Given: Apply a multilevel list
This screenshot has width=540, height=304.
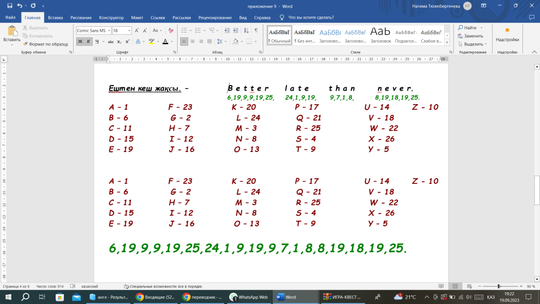Looking at the screenshot, I should point(212,30).
